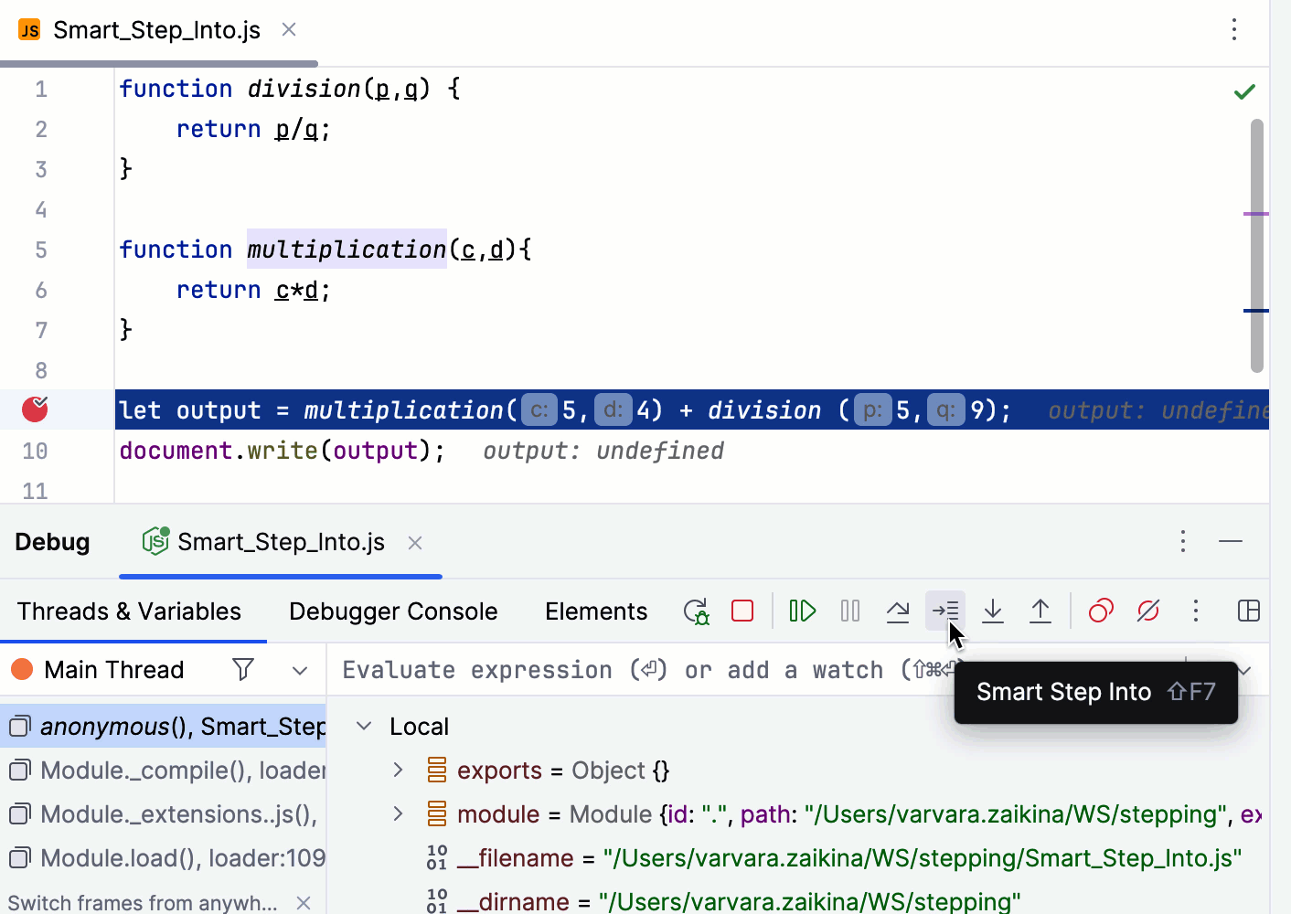Viewport: 1291px width, 914px height.
Task: Remove the breakpoint on line 9
Action: click(x=35, y=409)
